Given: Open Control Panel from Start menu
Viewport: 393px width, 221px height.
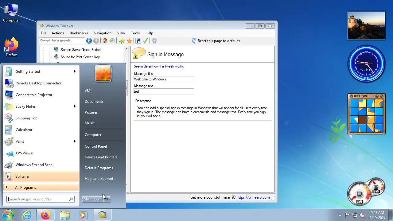Looking at the screenshot, I should (x=96, y=146).
